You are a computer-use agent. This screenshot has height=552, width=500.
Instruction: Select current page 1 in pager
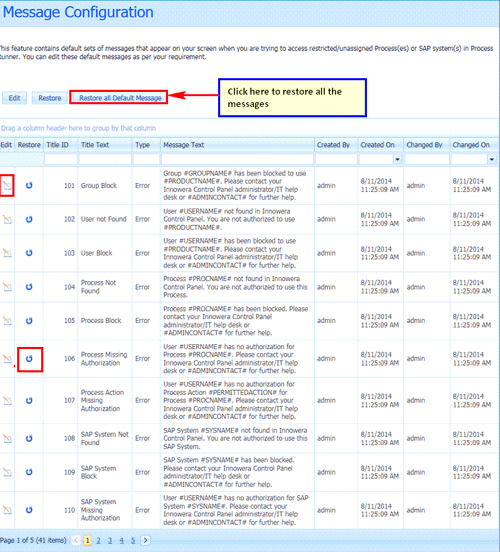[x=87, y=540]
